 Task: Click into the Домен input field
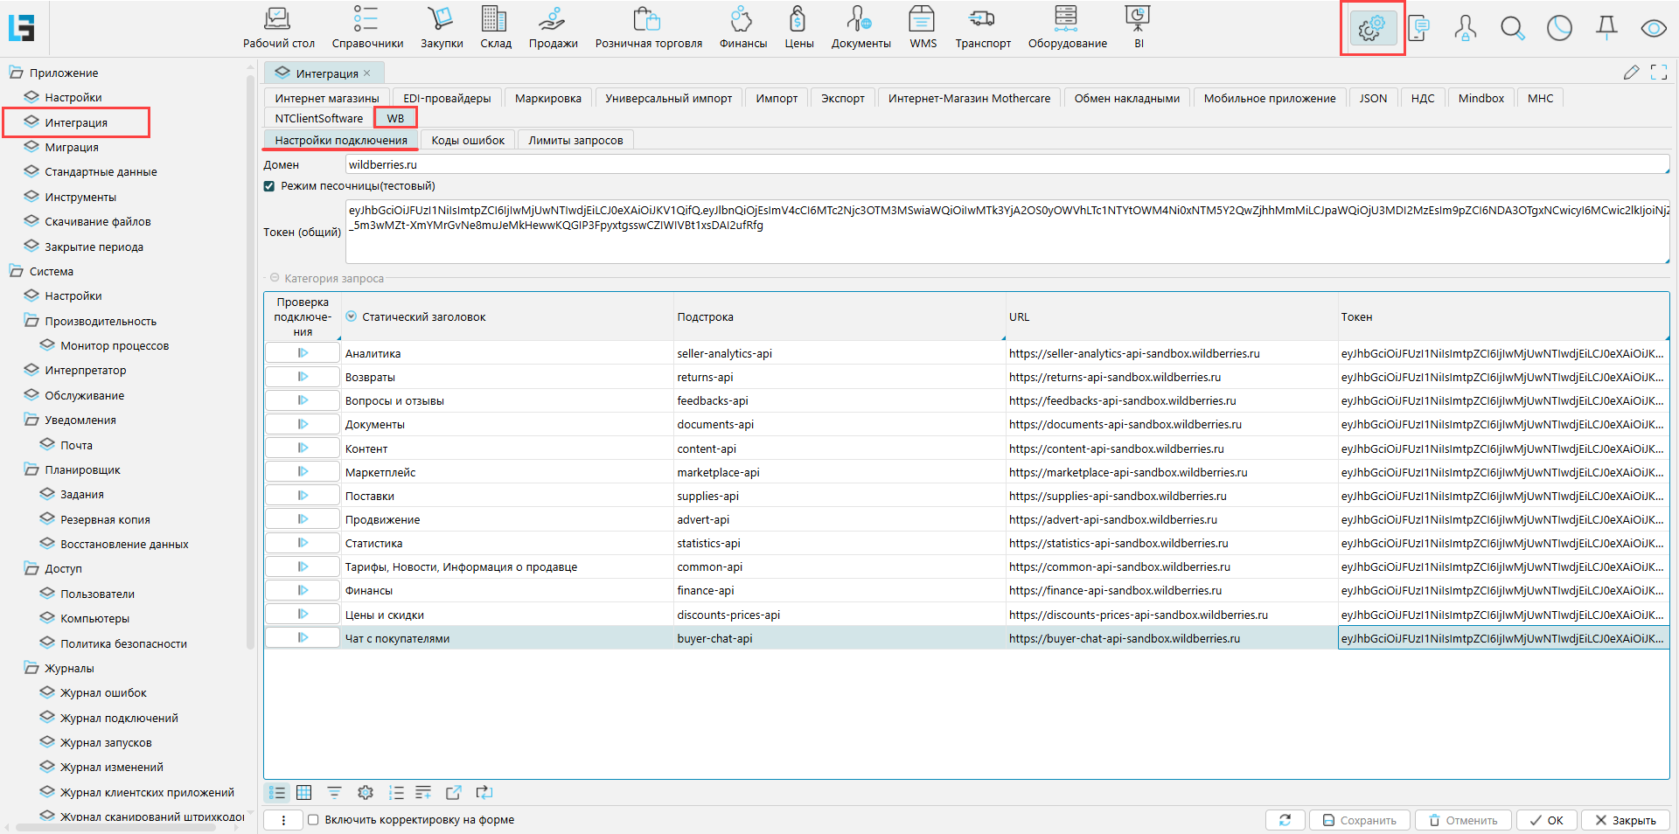pos(1007,164)
